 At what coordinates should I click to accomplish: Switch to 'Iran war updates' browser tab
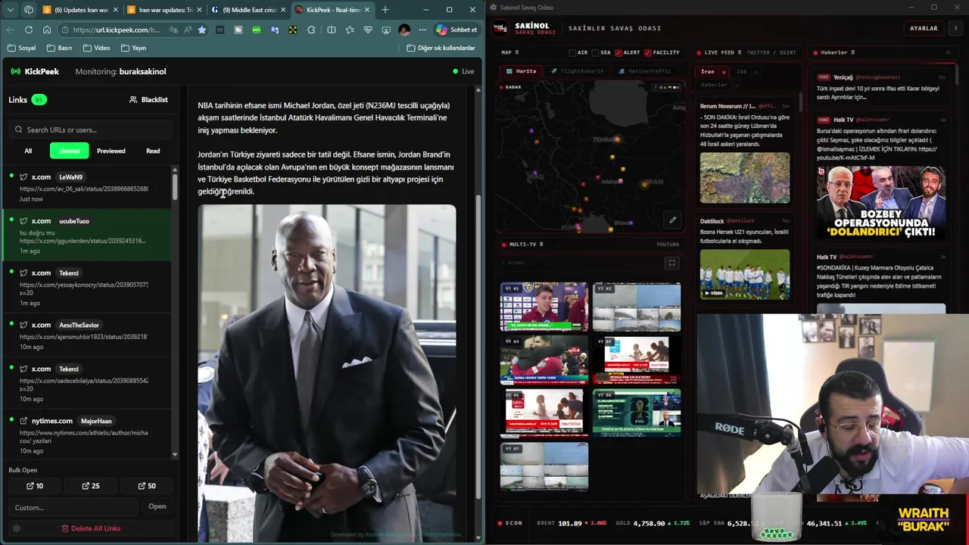point(164,10)
